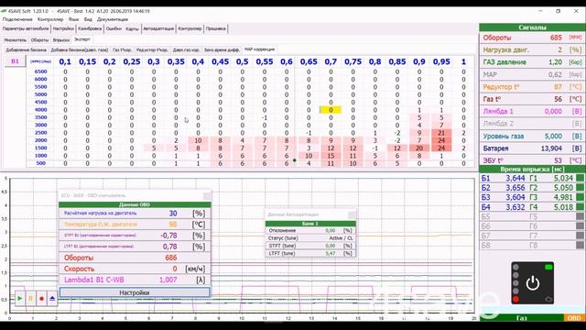Click the Лямбда 1 signal row
This screenshot has width=586, height=330.
coord(532,112)
